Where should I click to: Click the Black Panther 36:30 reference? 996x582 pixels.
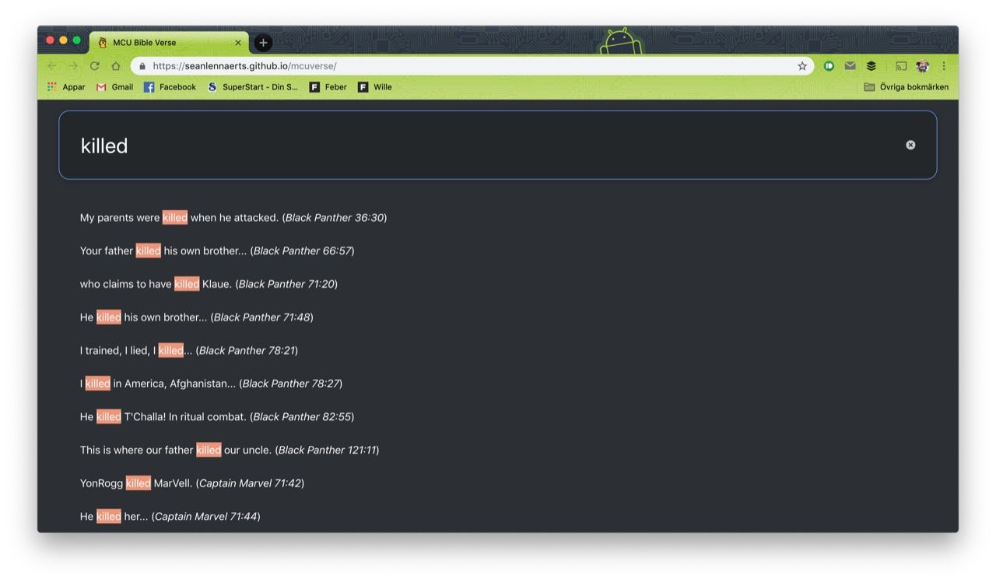click(335, 218)
